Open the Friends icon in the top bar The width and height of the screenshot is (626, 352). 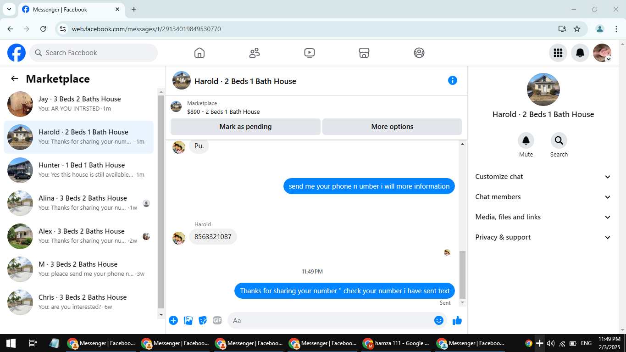pos(255,53)
